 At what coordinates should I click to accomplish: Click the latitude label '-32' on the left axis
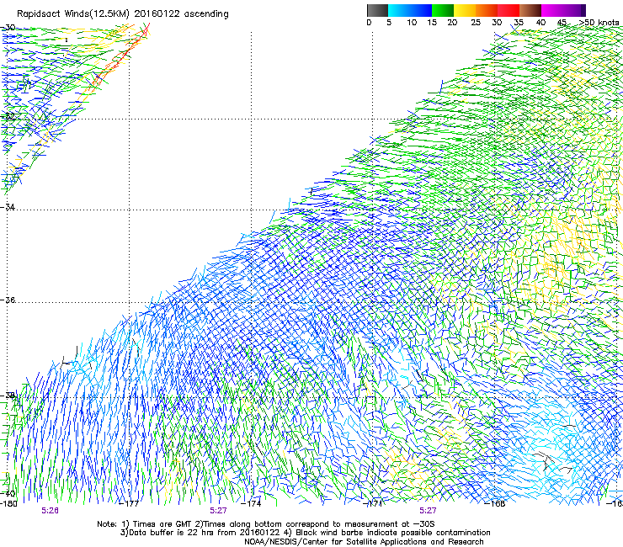[8, 116]
